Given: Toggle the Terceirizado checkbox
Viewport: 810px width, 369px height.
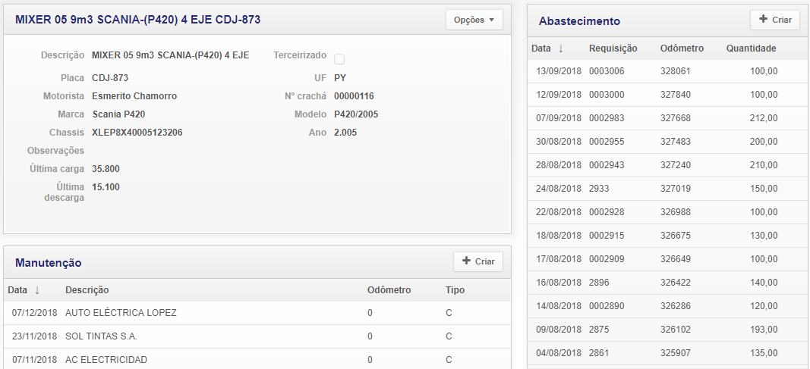Looking at the screenshot, I should tap(339, 59).
